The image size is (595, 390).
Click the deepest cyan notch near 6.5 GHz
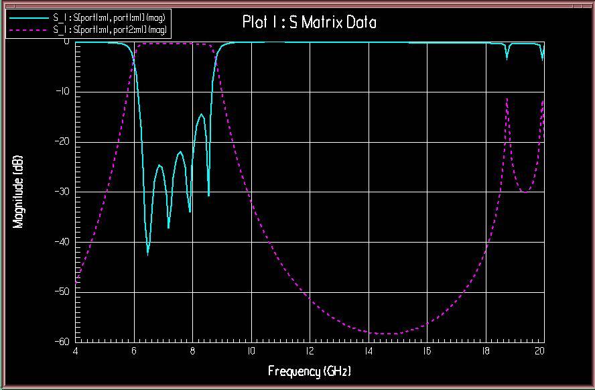pyautogui.click(x=148, y=253)
